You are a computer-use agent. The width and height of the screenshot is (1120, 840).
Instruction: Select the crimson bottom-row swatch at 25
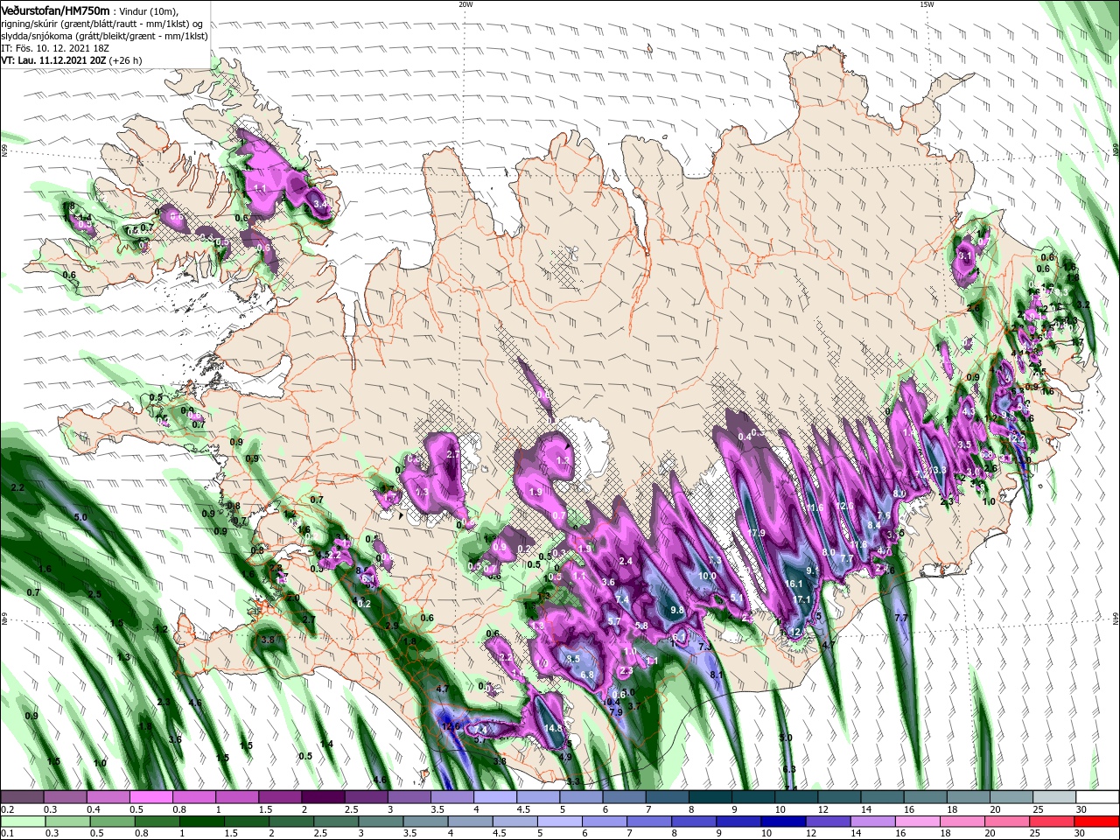coord(1053,822)
